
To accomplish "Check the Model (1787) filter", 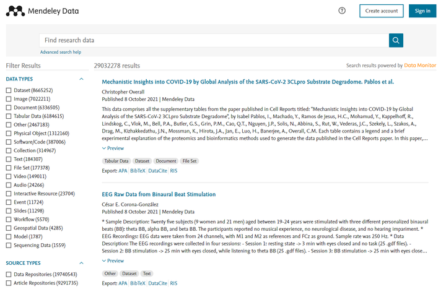I will (9, 237).
